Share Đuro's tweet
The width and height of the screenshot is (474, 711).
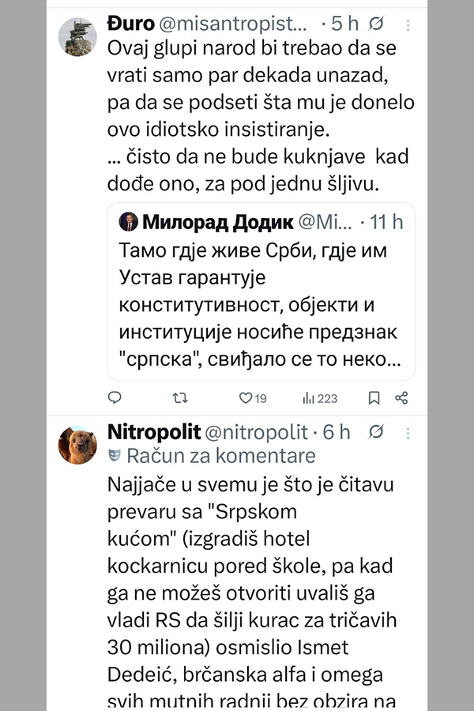[401, 397]
